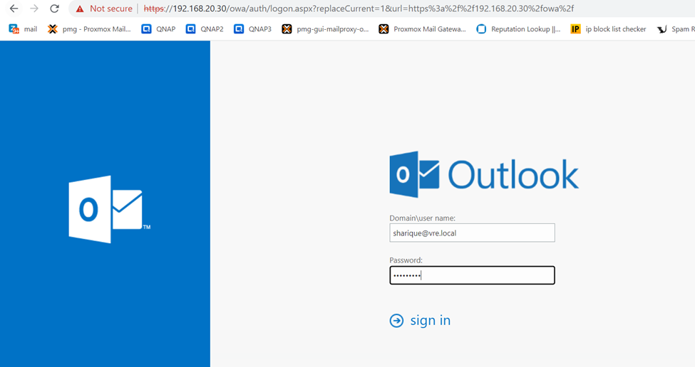The width and height of the screenshot is (695, 367).
Task: Open the QNAP bookmark
Action: point(158,29)
